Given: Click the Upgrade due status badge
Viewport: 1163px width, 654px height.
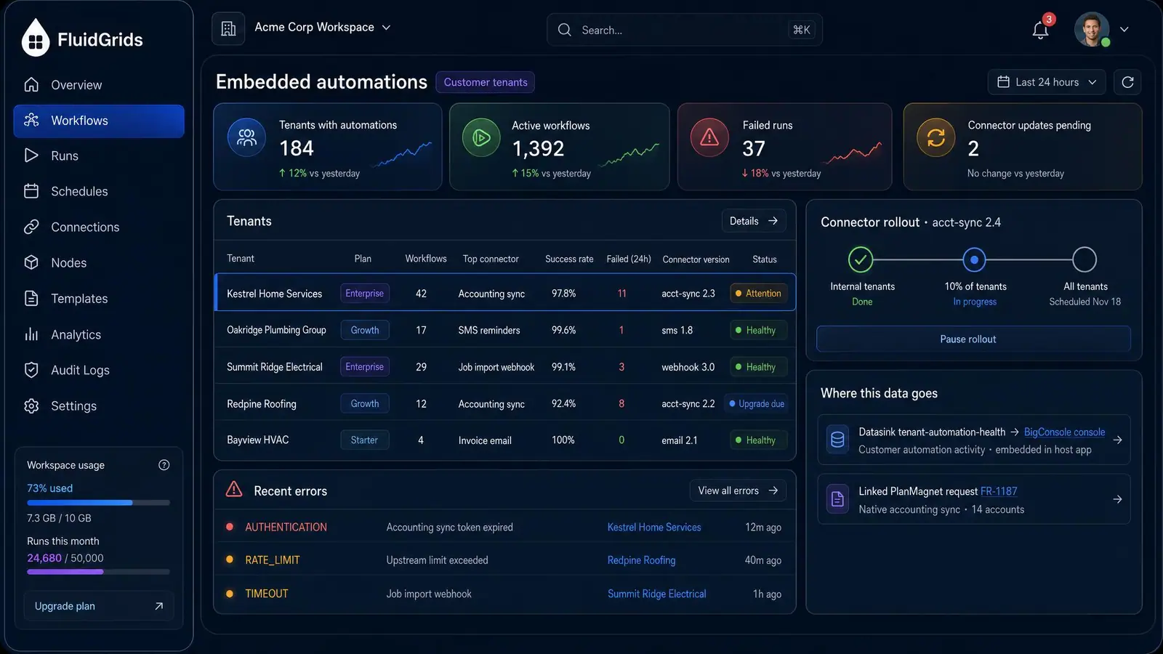Looking at the screenshot, I should (756, 404).
